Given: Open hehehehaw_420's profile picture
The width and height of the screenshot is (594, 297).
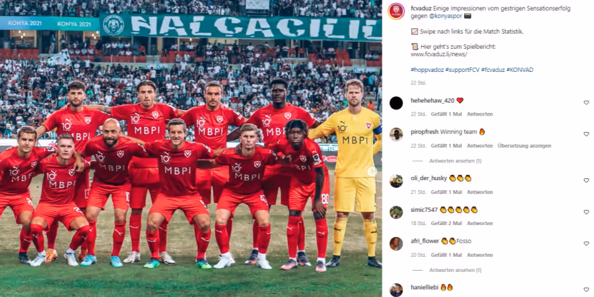Looking at the screenshot, I should (x=396, y=103).
